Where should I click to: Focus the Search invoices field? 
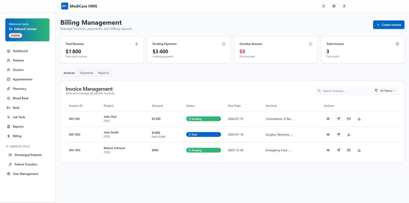pyautogui.click(x=342, y=91)
